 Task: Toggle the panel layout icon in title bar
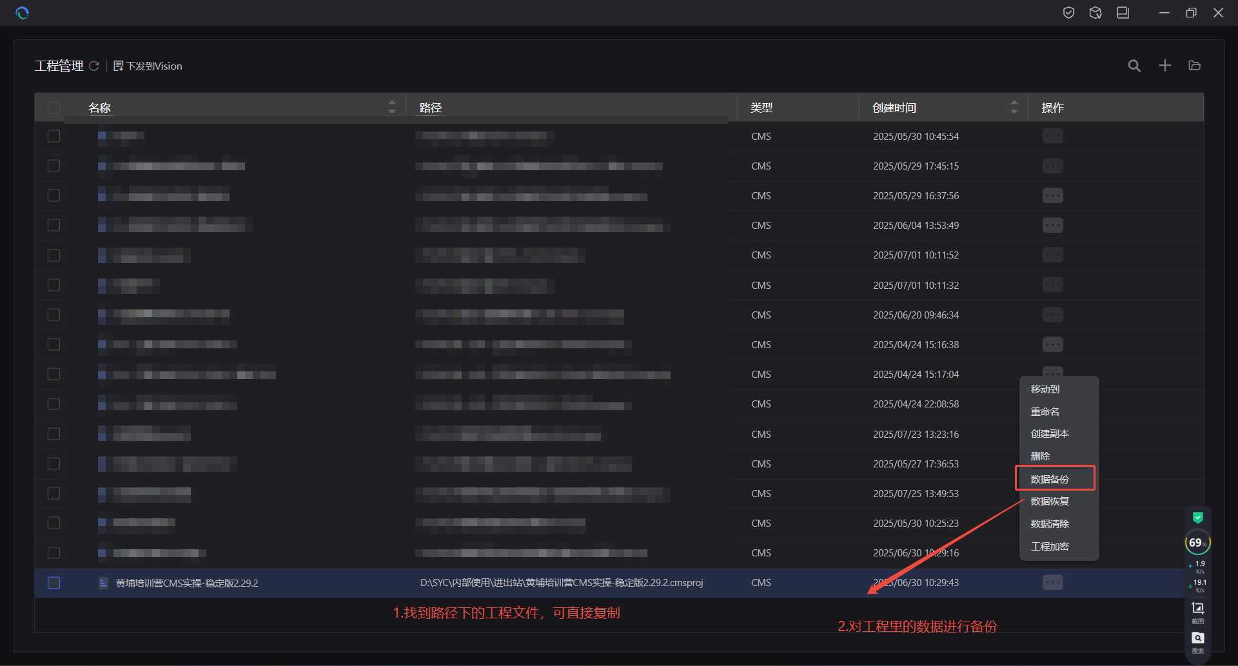(1123, 13)
